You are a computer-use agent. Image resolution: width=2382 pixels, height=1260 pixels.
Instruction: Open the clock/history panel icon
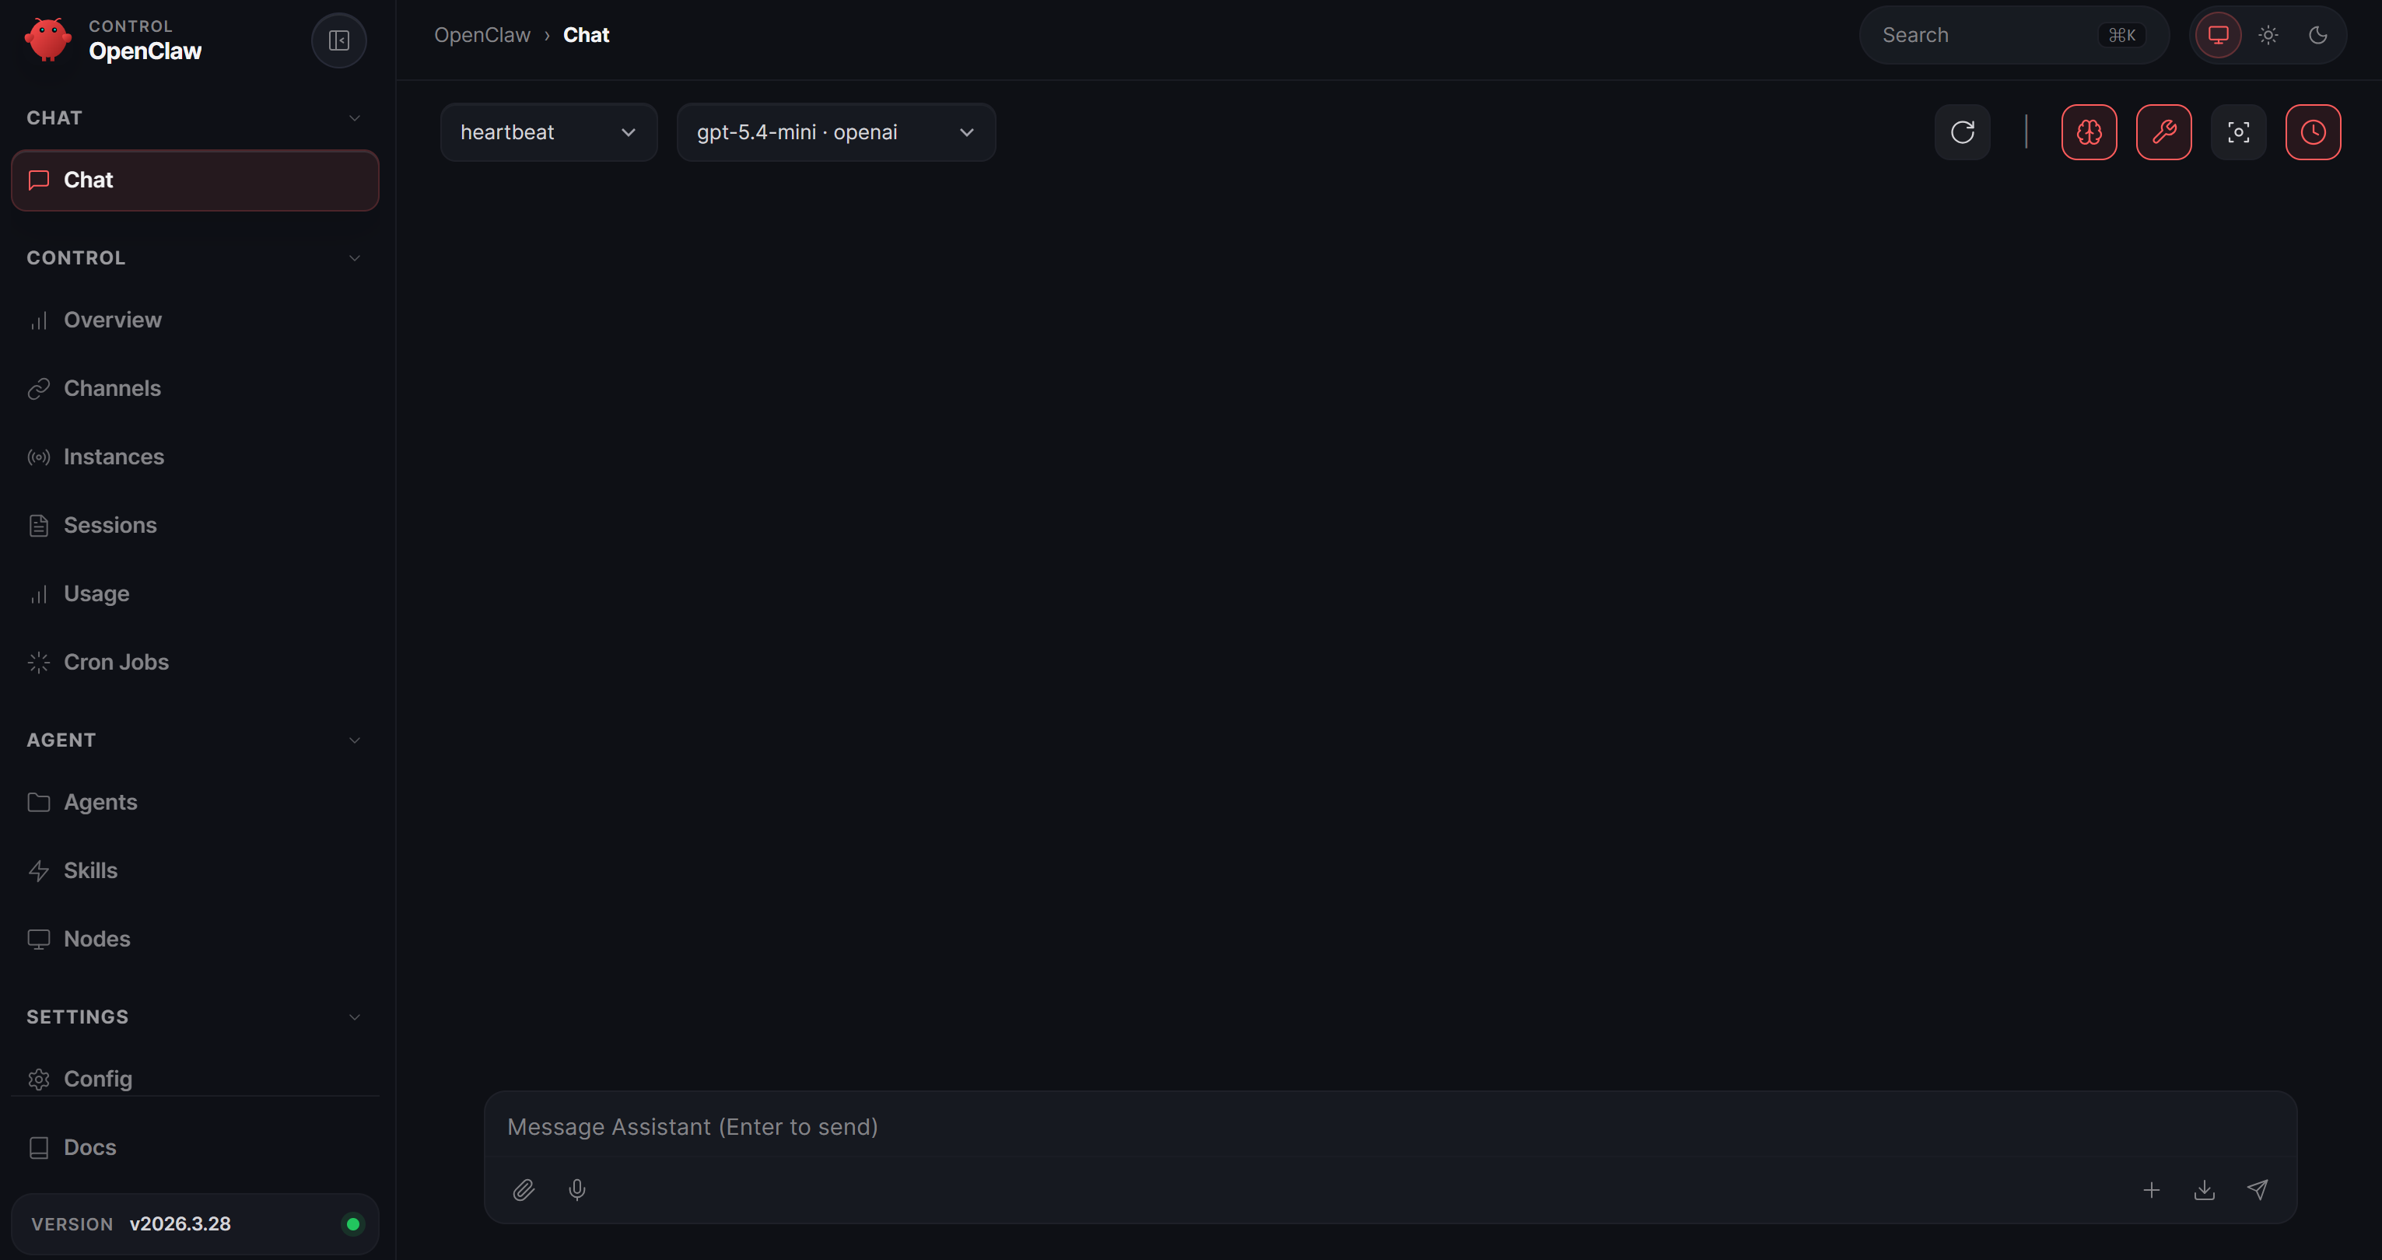[2313, 131]
